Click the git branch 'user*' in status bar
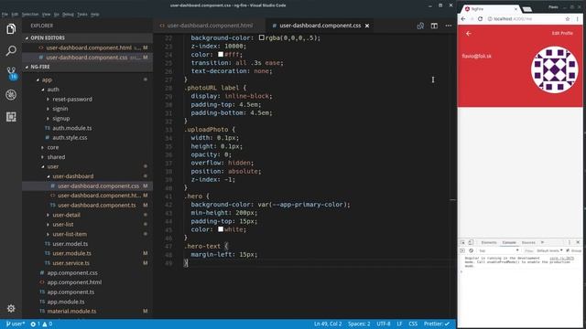Viewport: 586px width, 329px height. (16, 324)
